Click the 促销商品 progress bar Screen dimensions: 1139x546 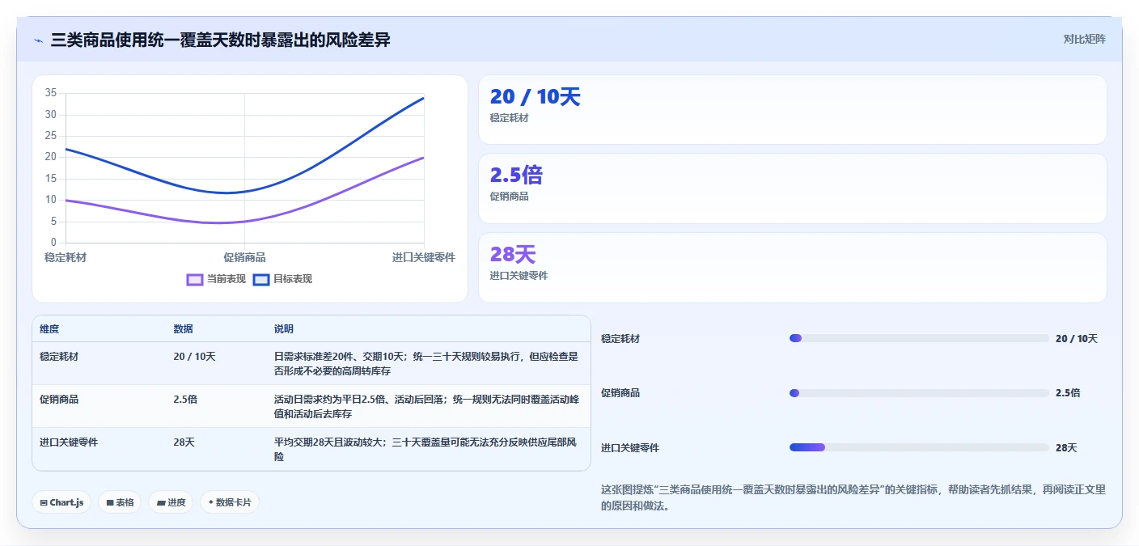[919, 393]
